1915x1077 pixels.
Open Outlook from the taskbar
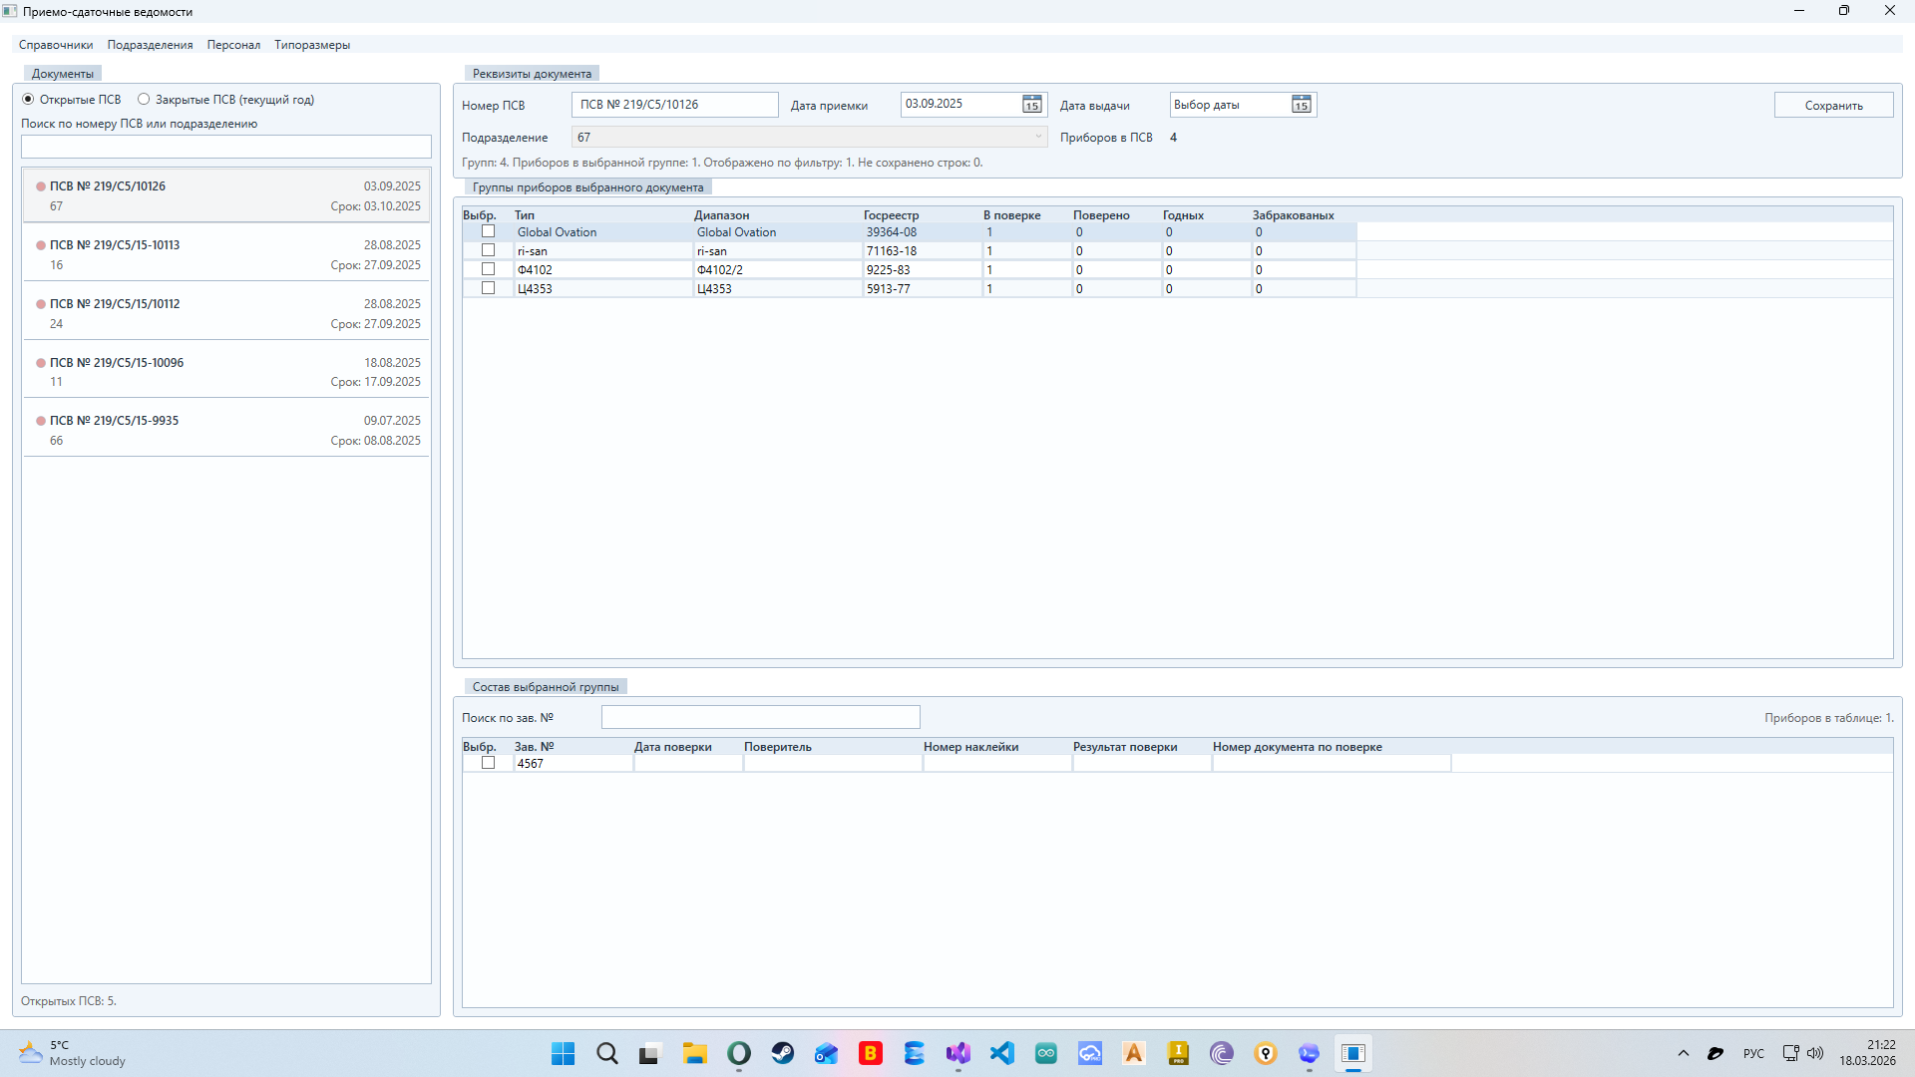827,1053
